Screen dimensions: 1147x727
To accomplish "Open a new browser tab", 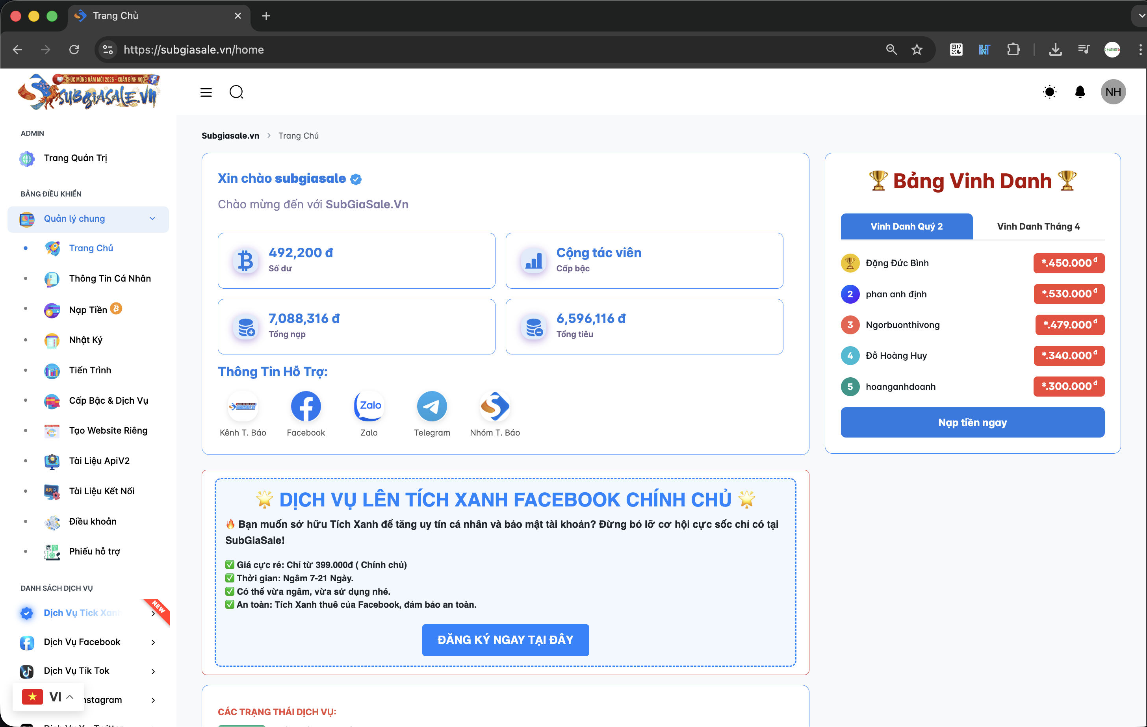I will (266, 16).
